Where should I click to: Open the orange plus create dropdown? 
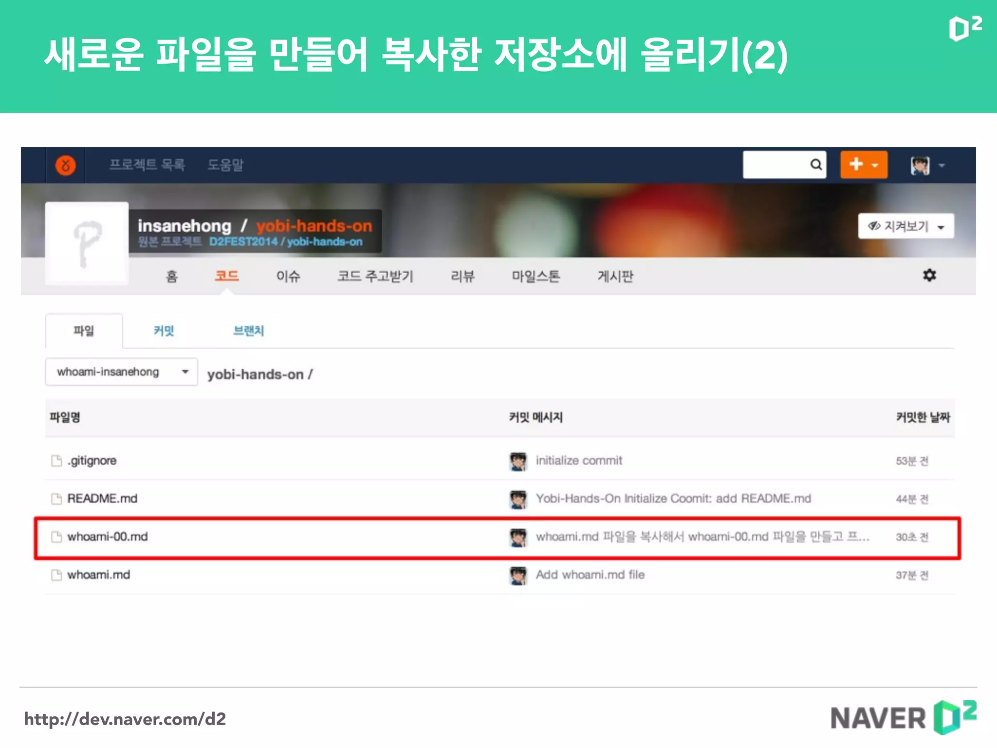click(864, 165)
